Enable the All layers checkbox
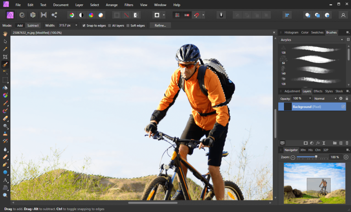The image size is (351, 212). coord(109,25)
